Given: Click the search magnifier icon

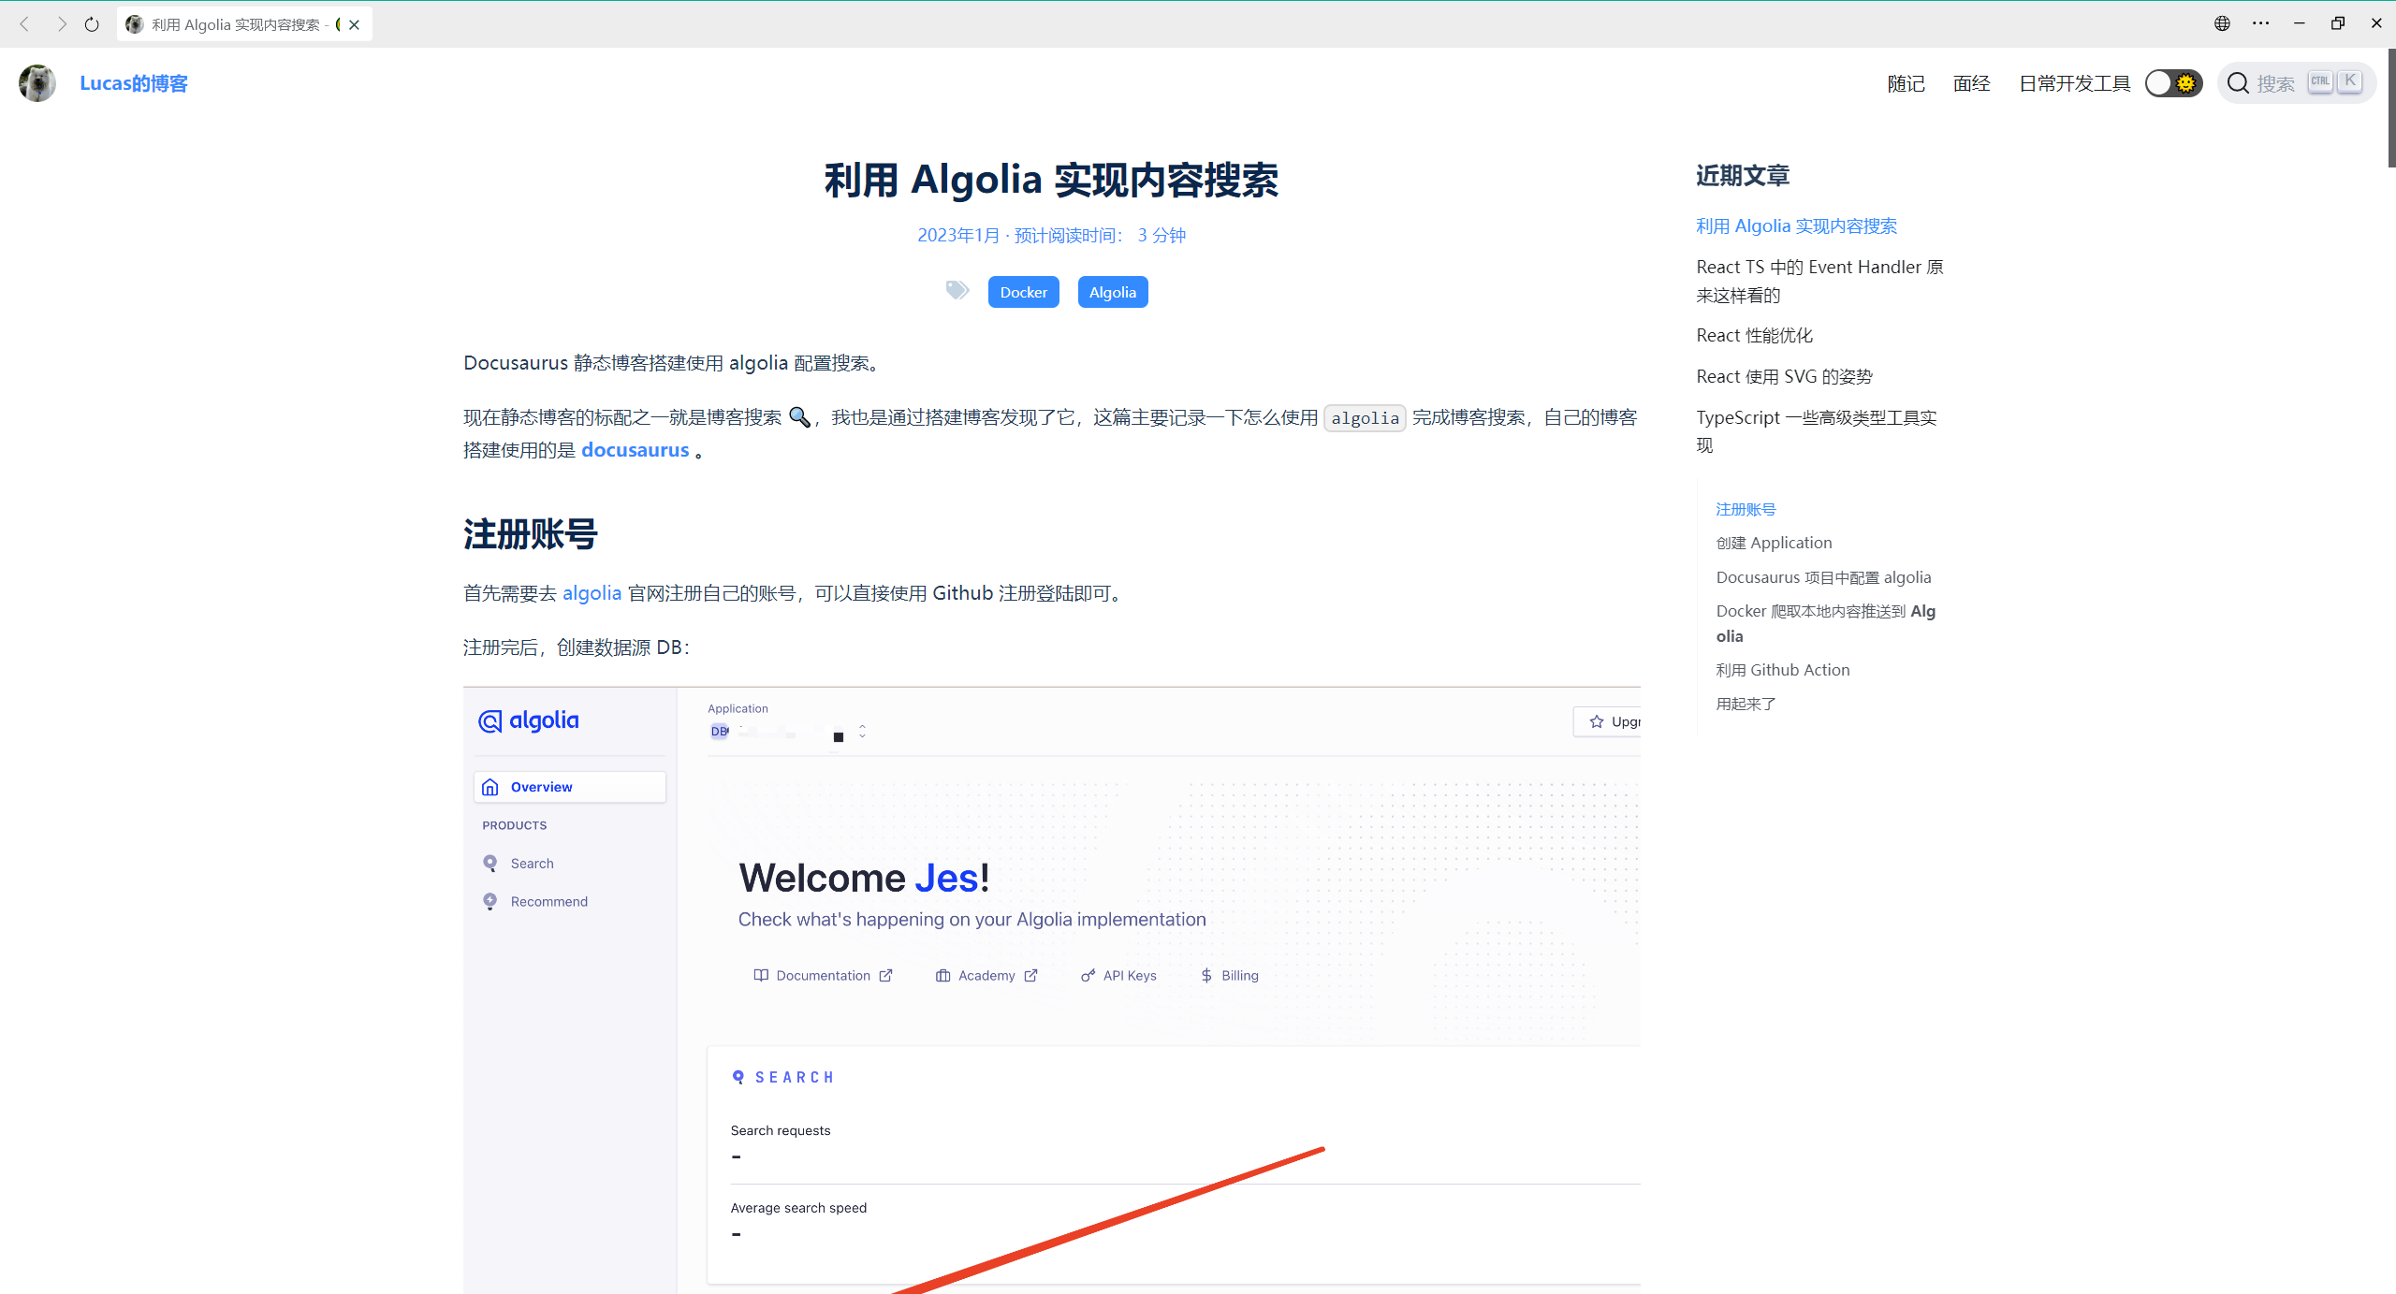Looking at the screenshot, I should click(x=2238, y=83).
